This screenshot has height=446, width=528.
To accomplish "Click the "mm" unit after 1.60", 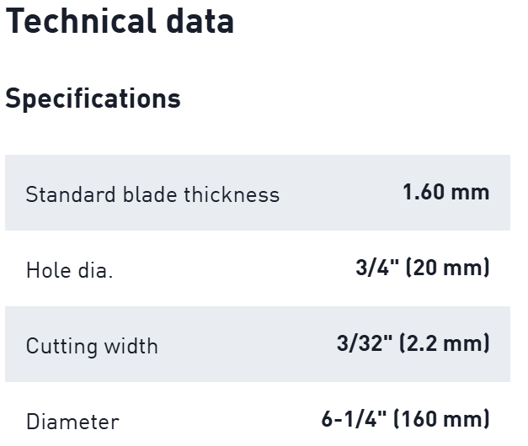I will [x=470, y=192].
